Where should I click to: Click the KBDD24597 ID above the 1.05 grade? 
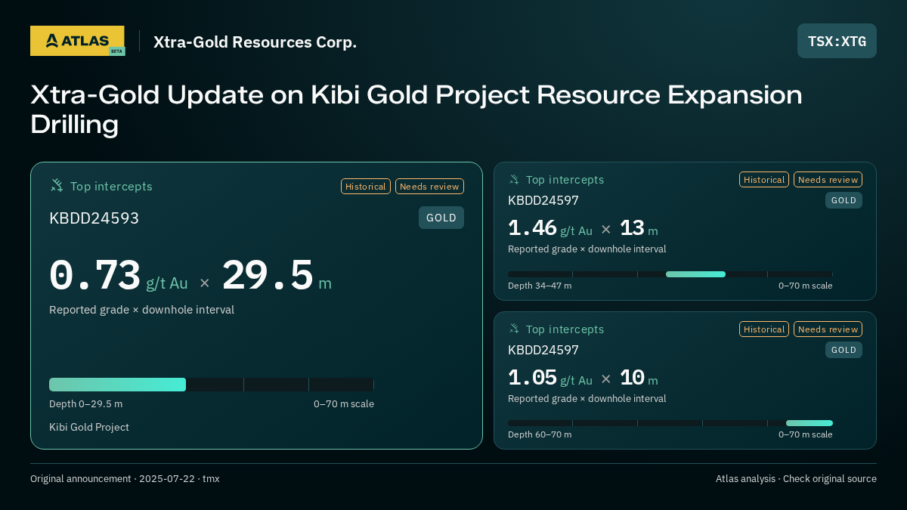pyautogui.click(x=543, y=351)
